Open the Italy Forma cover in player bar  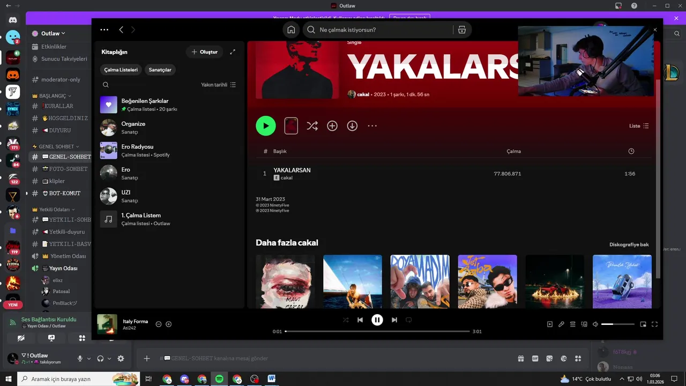[x=107, y=324]
